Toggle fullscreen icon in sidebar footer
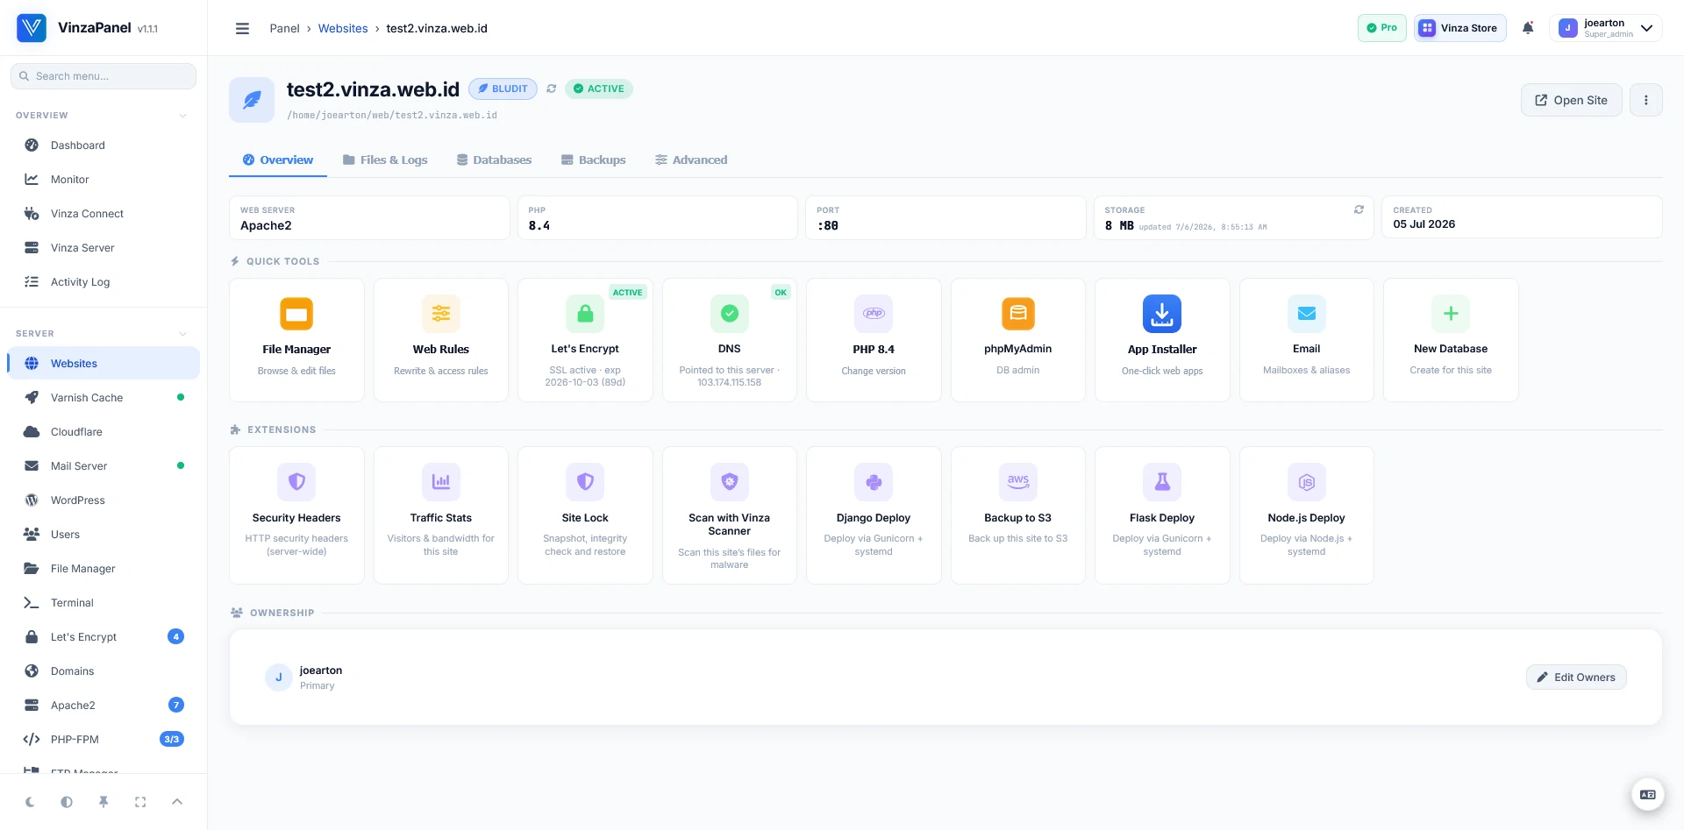1684x830 pixels. (140, 802)
